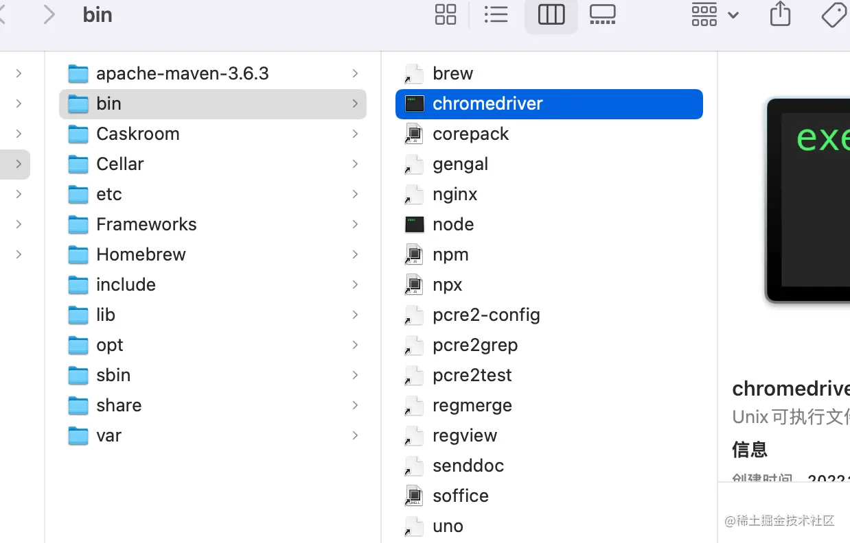Click the node executable icon
This screenshot has width=850, height=543.
coord(414,224)
